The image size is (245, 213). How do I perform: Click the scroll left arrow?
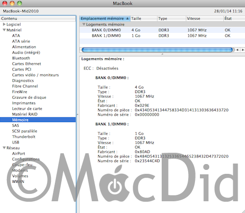point(237,50)
